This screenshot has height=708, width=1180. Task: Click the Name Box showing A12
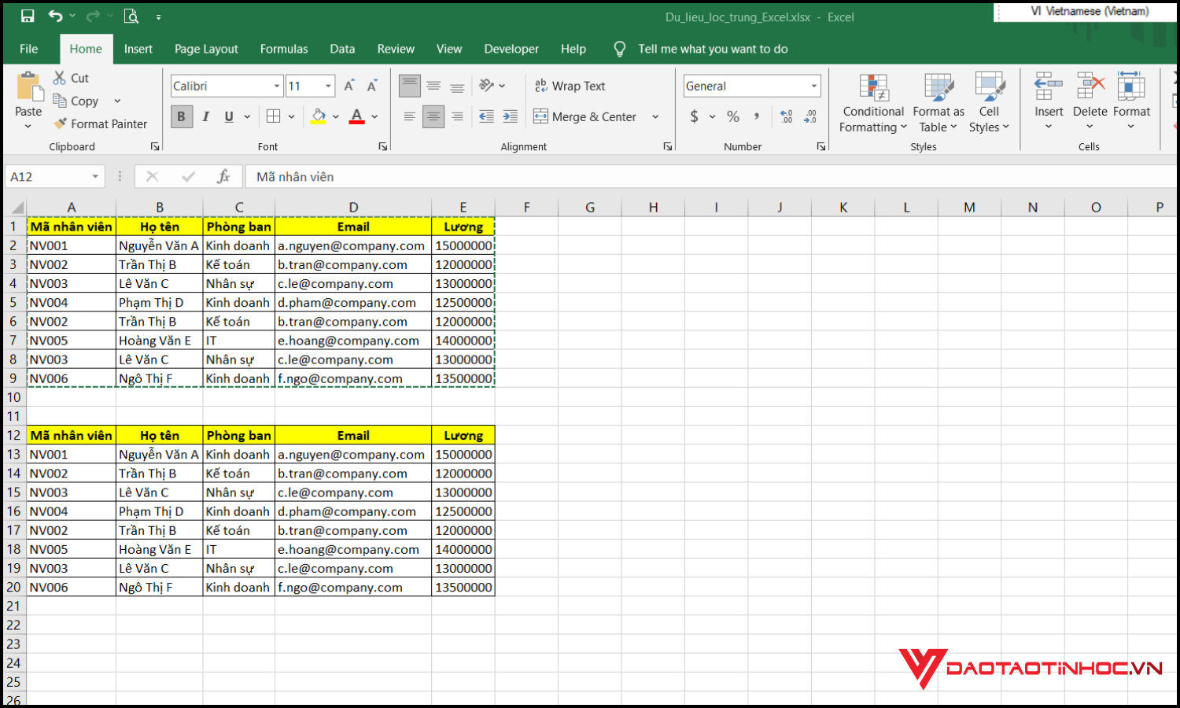pyautogui.click(x=47, y=176)
